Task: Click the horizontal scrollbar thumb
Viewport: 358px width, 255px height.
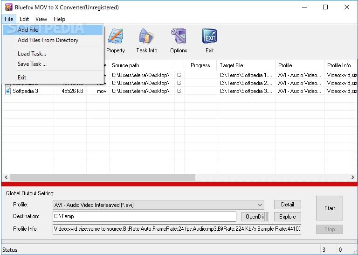Action: (103, 177)
